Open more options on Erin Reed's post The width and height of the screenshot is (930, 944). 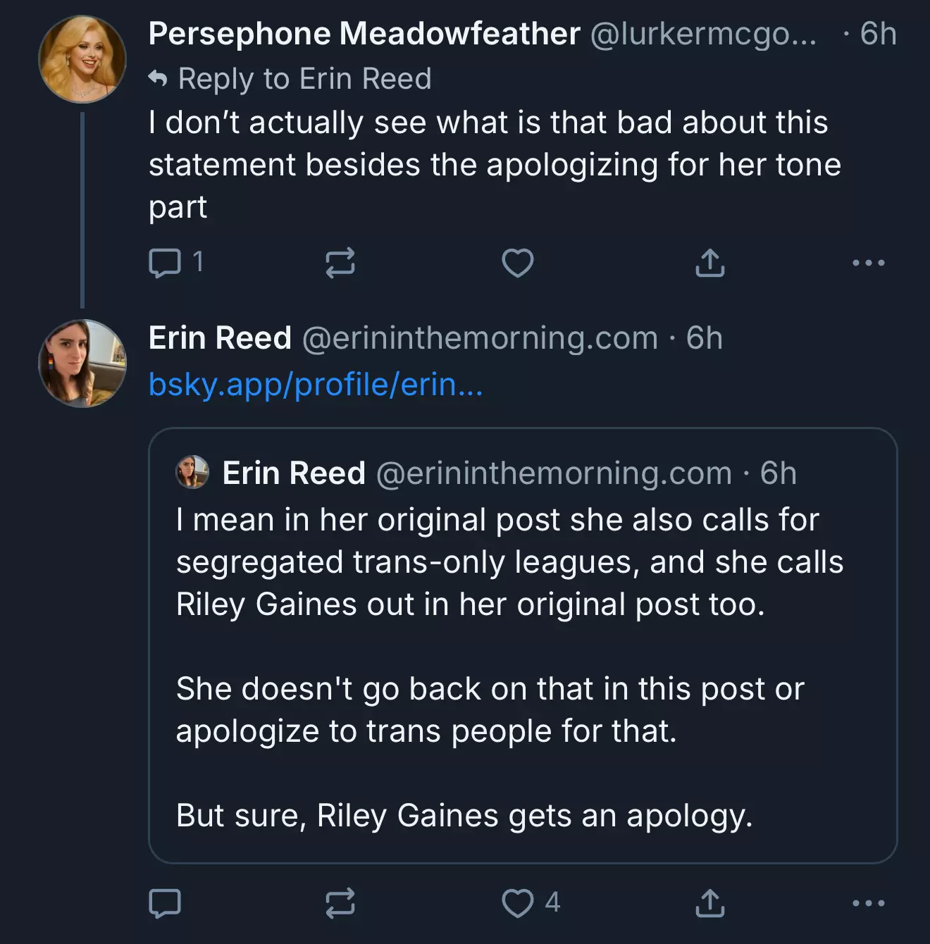[868, 903]
